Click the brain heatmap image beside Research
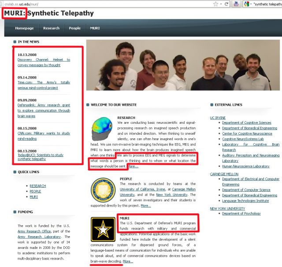 pos(102,129)
